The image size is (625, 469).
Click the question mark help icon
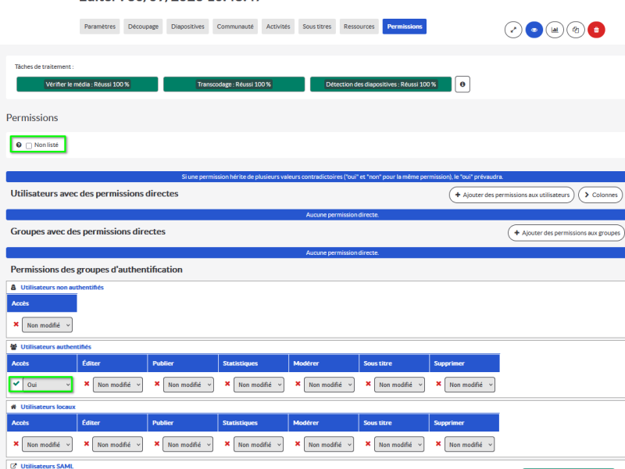click(x=19, y=145)
